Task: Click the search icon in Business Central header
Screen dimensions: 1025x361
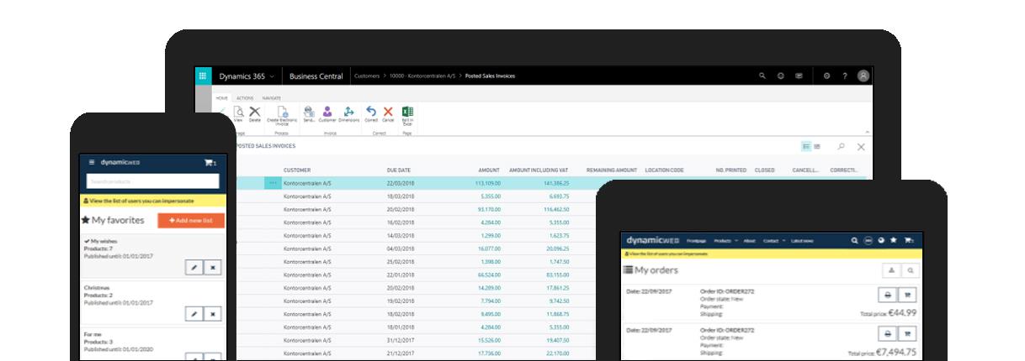Action: [762, 76]
